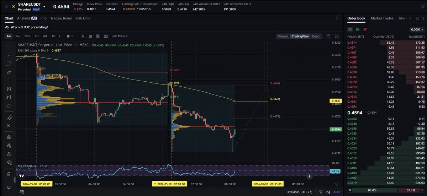
Task: Open the Info tab
Action: click(x=43, y=18)
